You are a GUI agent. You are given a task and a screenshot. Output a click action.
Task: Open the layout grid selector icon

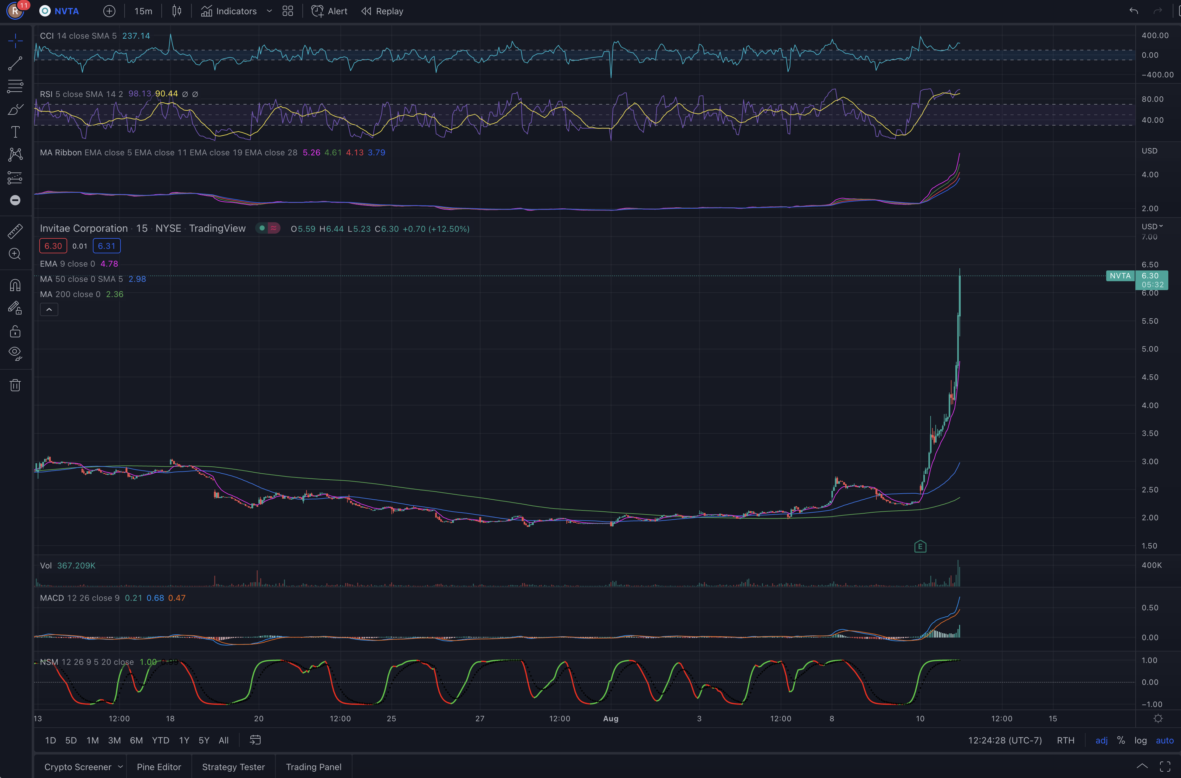(288, 11)
